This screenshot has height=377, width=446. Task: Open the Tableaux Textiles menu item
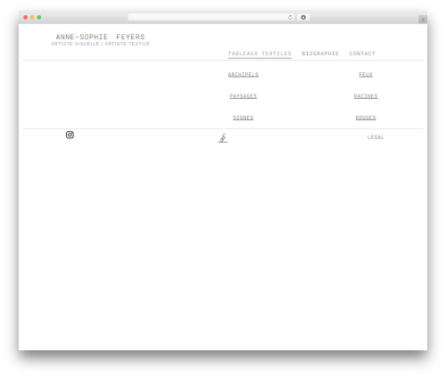tap(260, 53)
